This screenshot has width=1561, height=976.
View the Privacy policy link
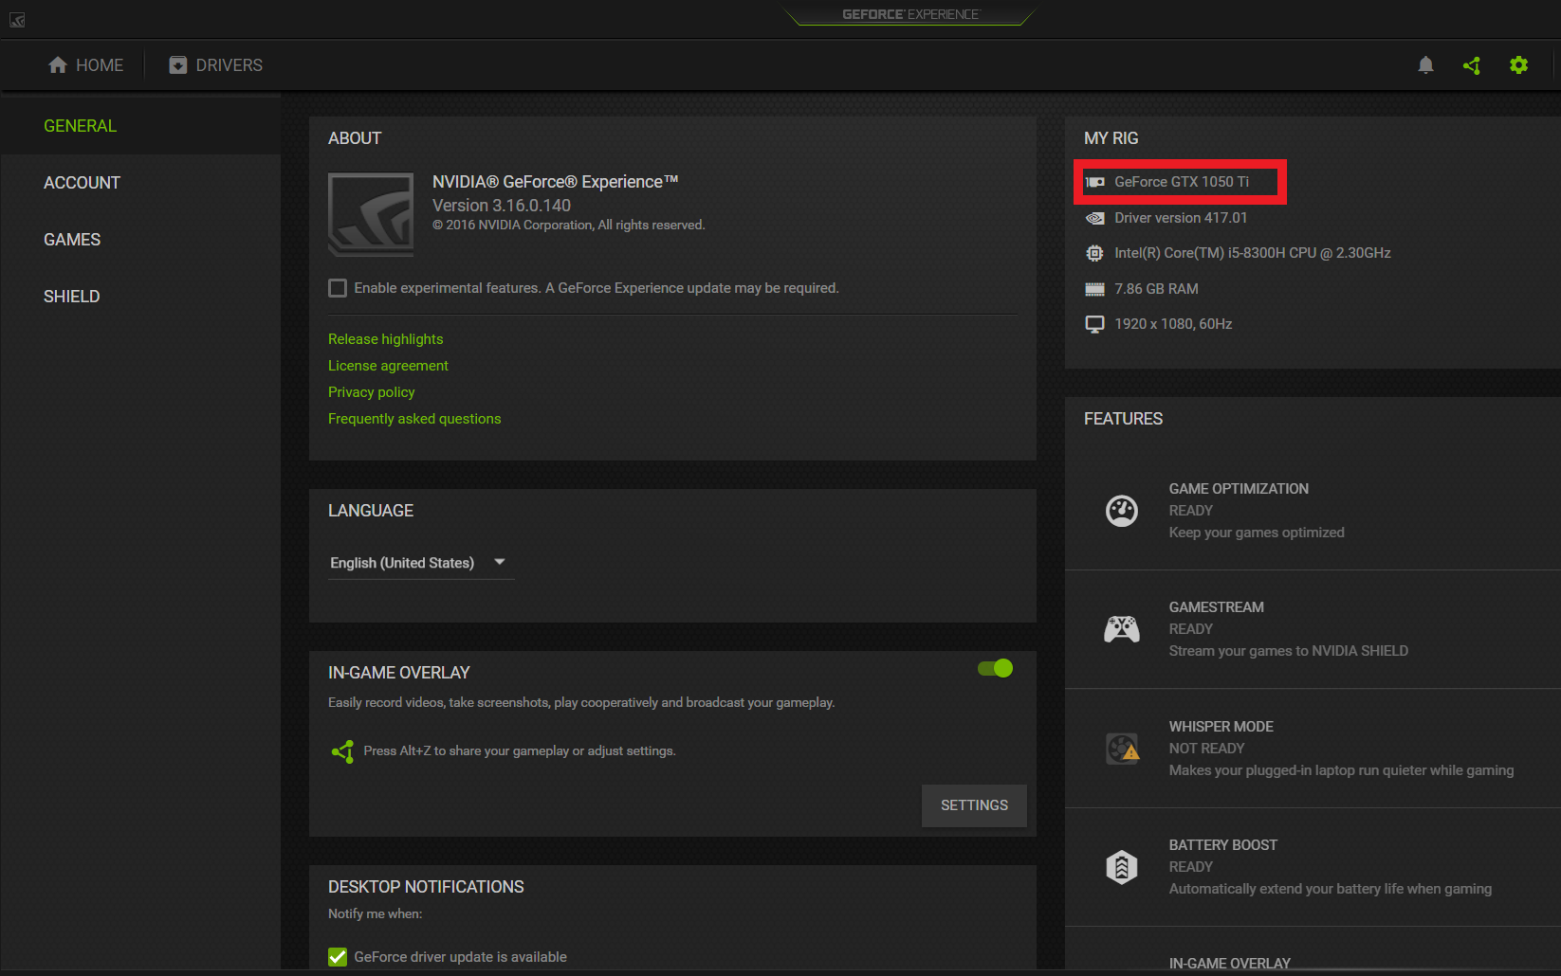point(372,392)
